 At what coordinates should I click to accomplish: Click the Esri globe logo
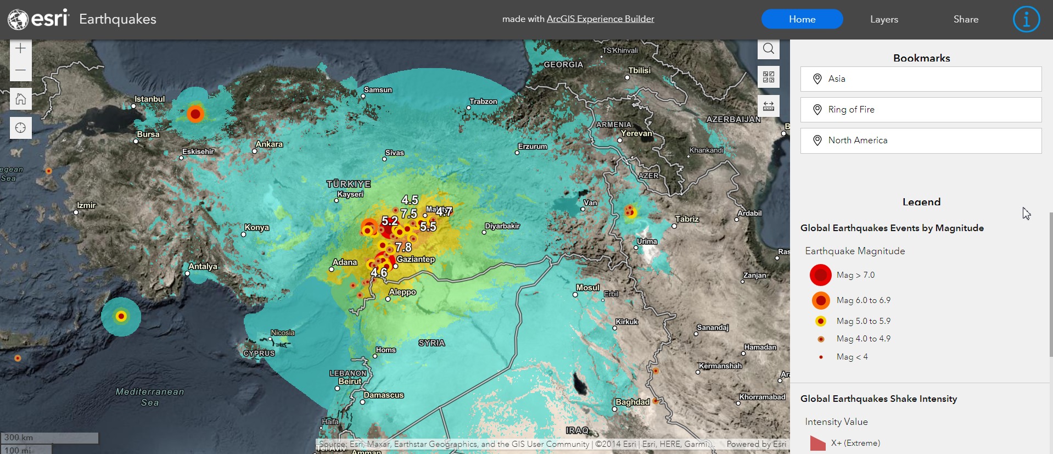point(18,19)
